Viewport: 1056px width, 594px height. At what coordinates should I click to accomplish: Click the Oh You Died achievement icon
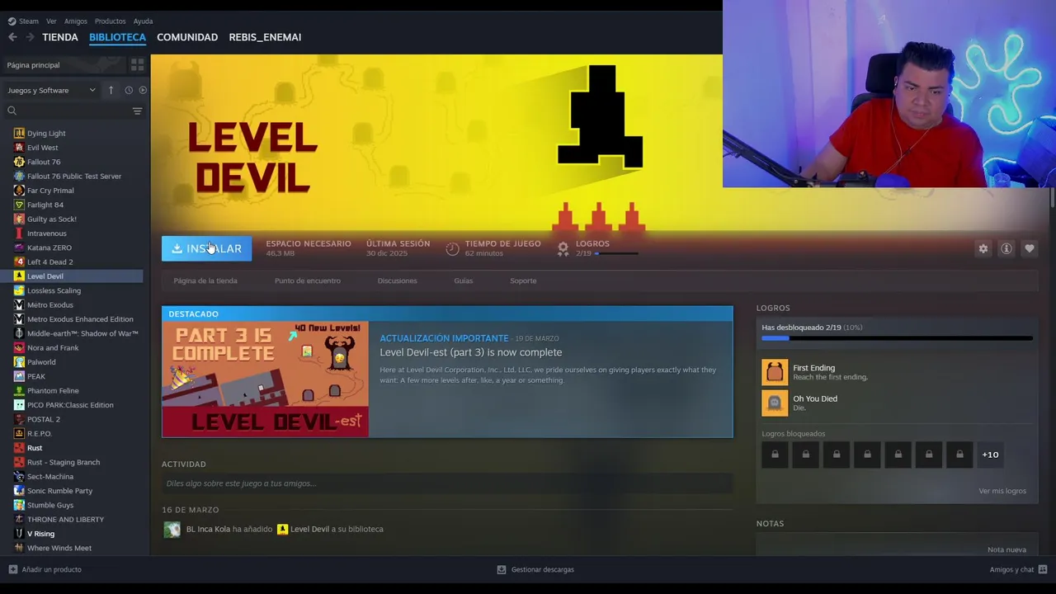tap(775, 403)
